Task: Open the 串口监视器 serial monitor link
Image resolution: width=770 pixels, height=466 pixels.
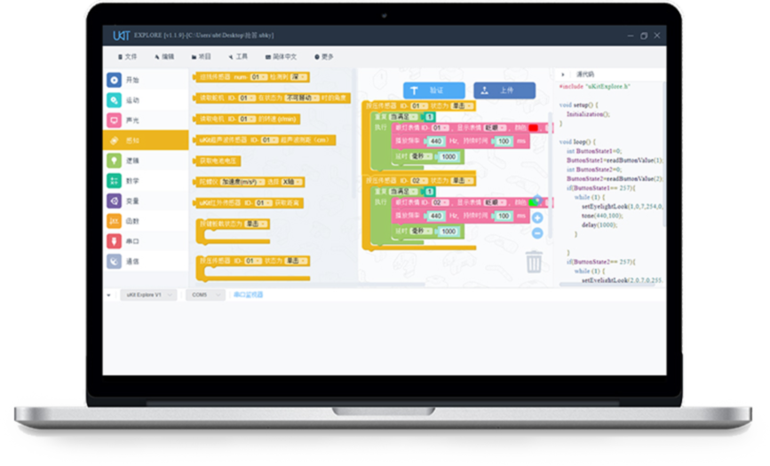Action: [x=248, y=295]
